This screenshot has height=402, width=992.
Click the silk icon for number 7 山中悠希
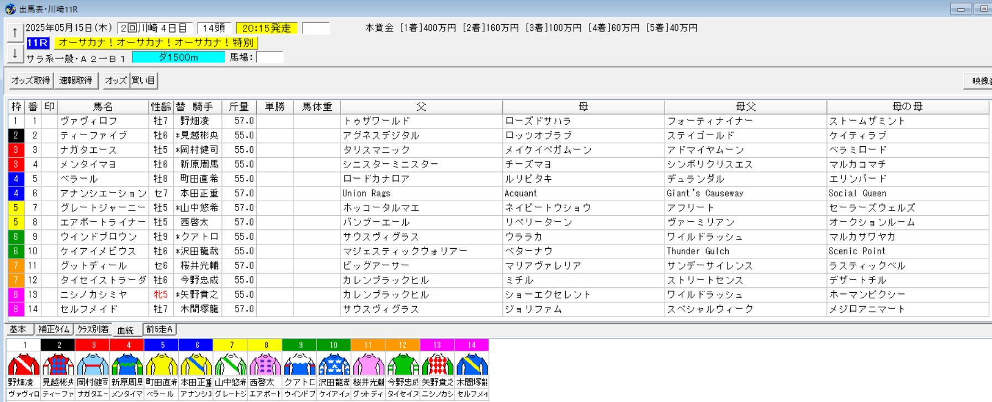point(230,365)
